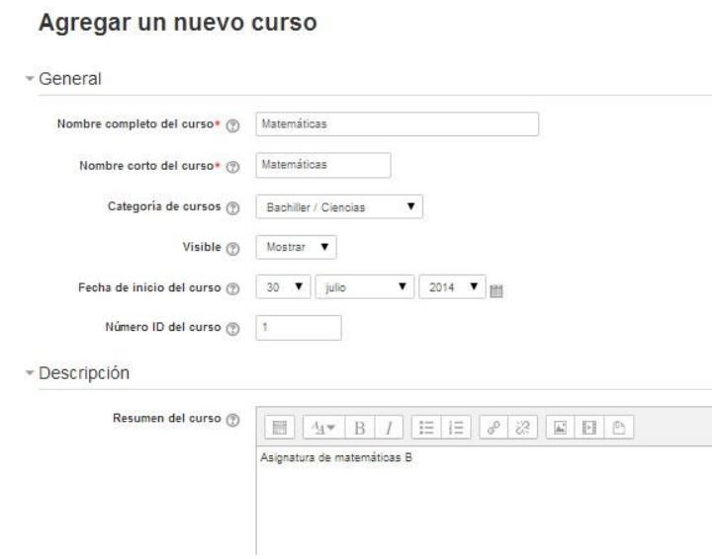Click the Agregar un nuevo curso heading

pyautogui.click(x=178, y=22)
